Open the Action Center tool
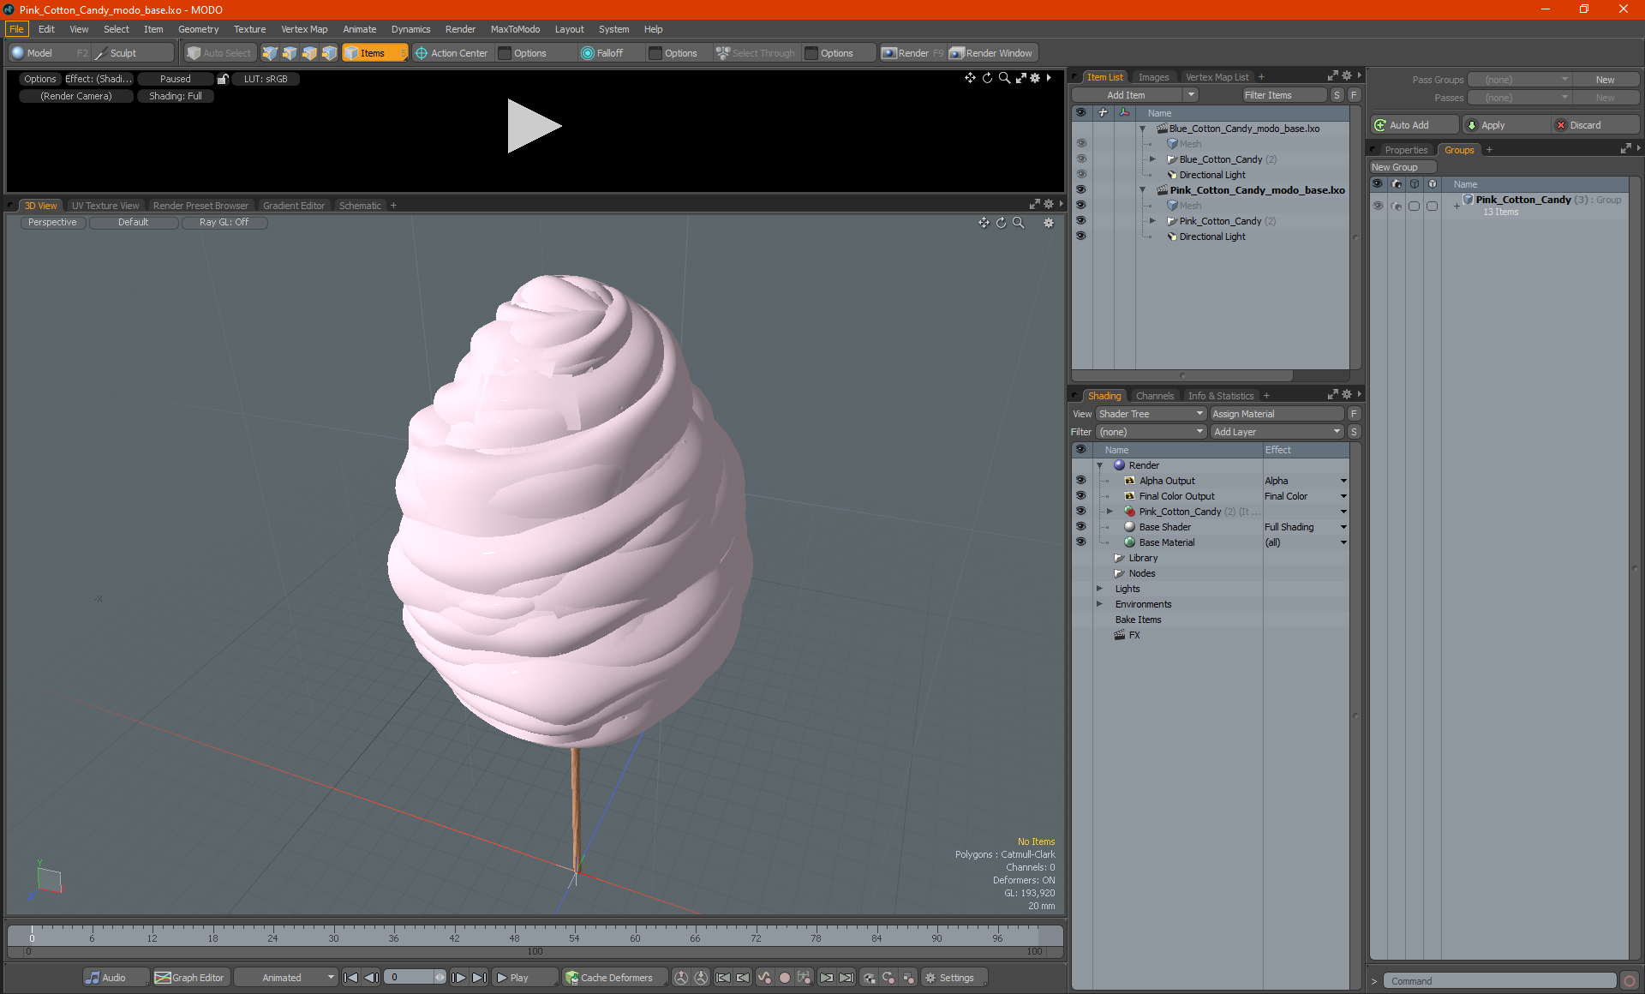The width and height of the screenshot is (1645, 994). 452,53
